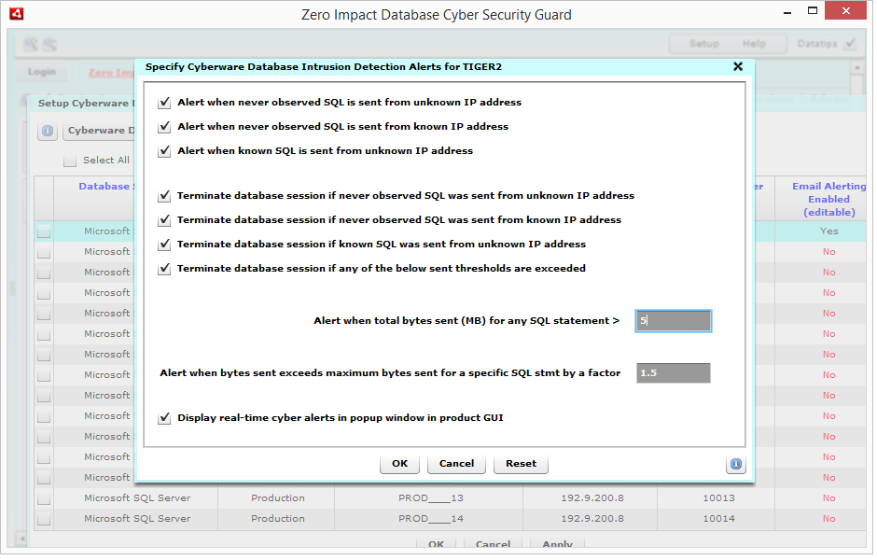Switch to the Login tab
Screen dimensions: 877x560
point(42,72)
